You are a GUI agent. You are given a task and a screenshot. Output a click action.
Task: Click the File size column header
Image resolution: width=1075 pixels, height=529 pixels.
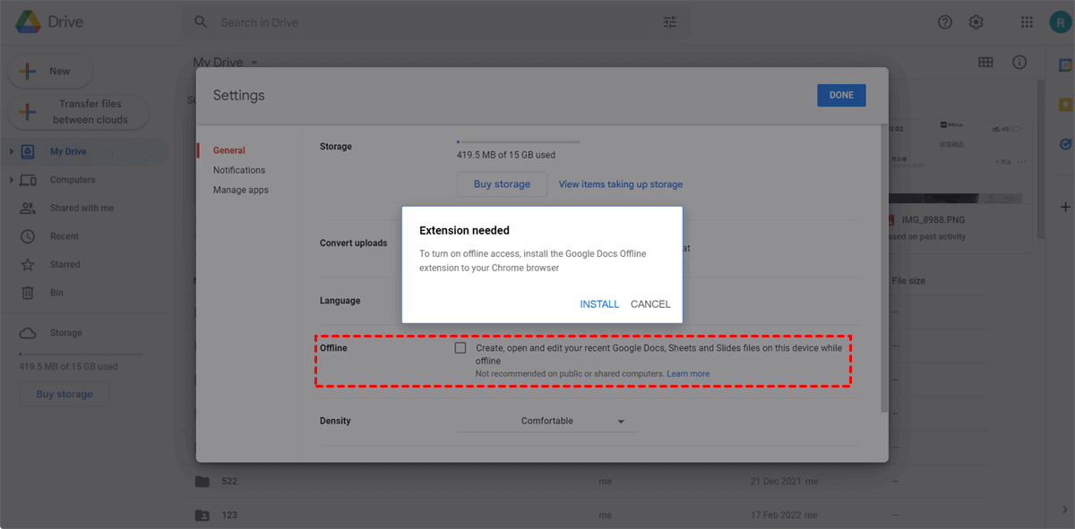[x=908, y=281]
